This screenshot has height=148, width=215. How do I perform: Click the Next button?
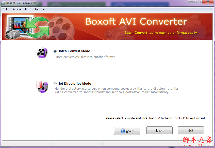pos(159,131)
